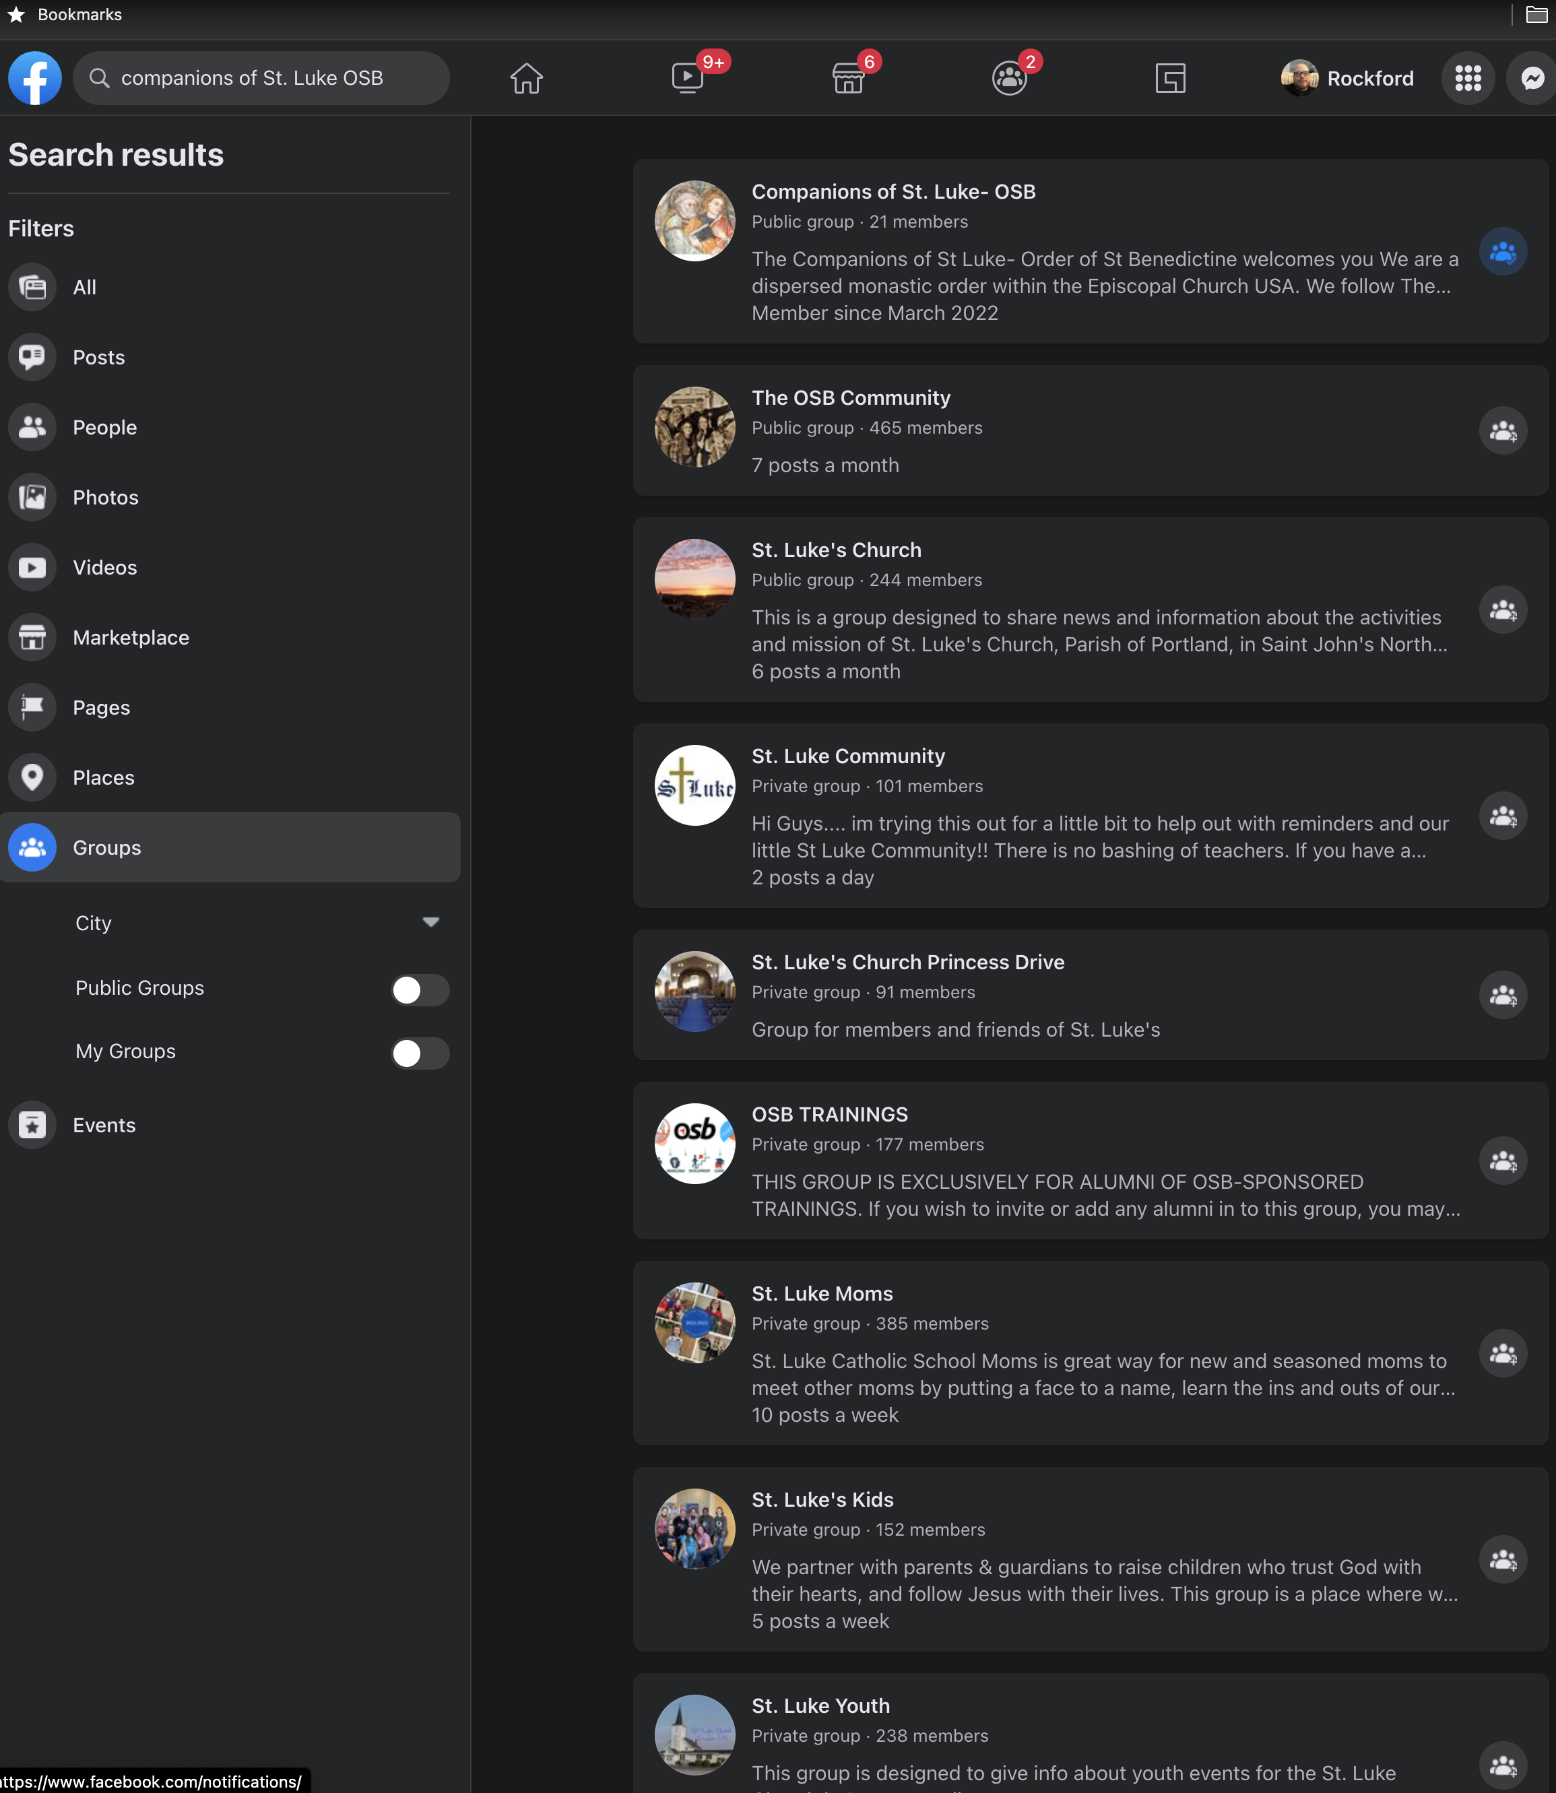Select the Places filter
The width and height of the screenshot is (1556, 1793).
230,777
